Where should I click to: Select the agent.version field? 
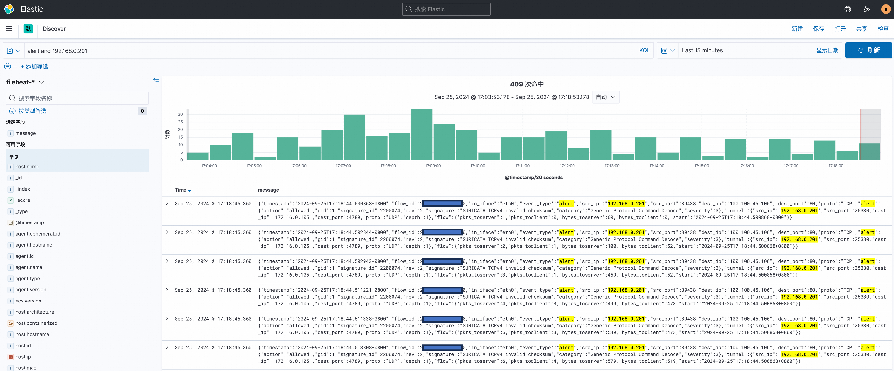pyautogui.click(x=31, y=290)
